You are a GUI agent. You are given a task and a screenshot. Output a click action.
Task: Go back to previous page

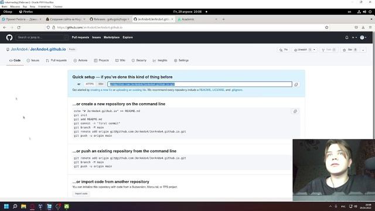tap(5, 28)
